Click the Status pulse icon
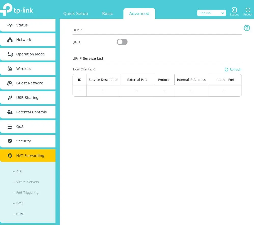This screenshot has height=225, width=254. (10, 25)
